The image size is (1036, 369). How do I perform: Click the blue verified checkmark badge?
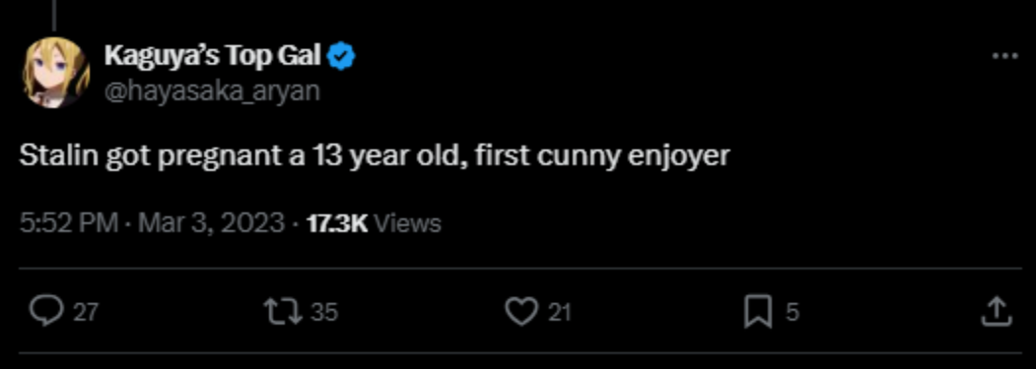[x=342, y=57]
